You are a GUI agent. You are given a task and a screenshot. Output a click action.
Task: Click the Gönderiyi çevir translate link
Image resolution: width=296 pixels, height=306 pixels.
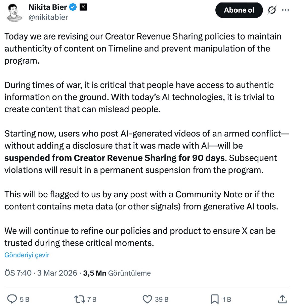[27, 255]
